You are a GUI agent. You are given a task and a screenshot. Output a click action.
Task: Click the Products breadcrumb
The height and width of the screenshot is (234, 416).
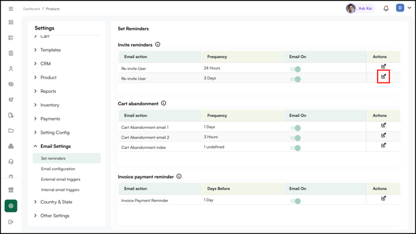coord(53,9)
